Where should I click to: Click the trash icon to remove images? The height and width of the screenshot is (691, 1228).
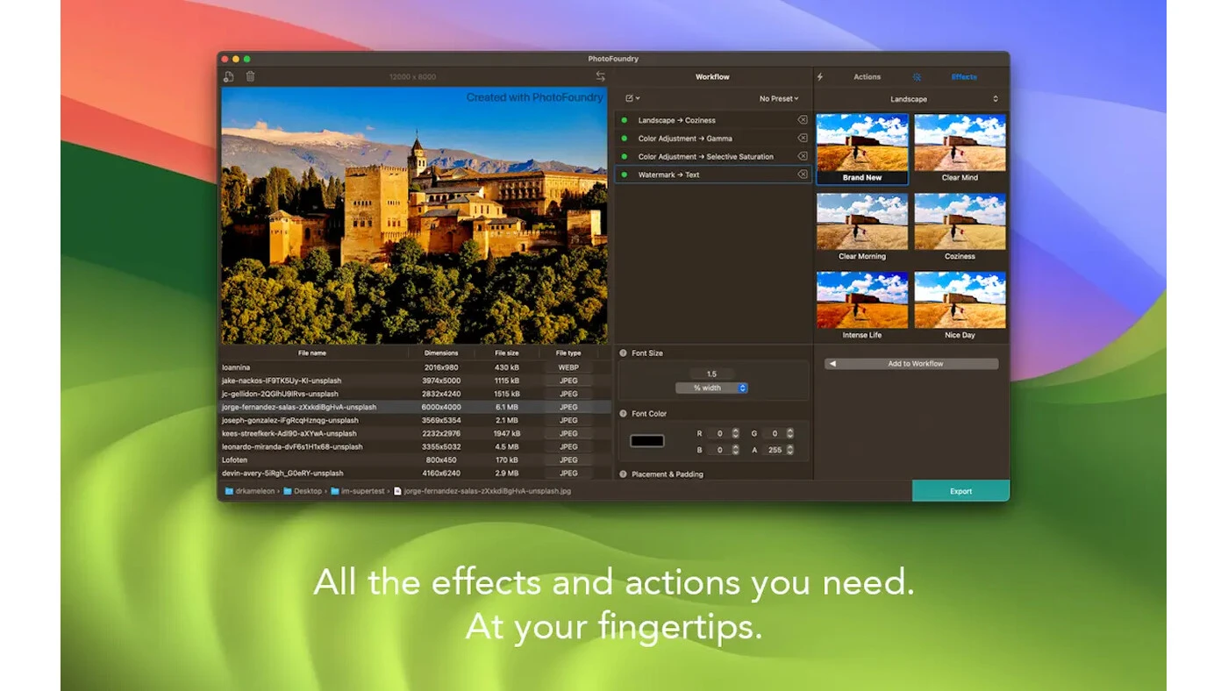tap(251, 77)
